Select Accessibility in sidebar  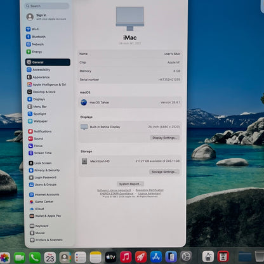click(39, 70)
